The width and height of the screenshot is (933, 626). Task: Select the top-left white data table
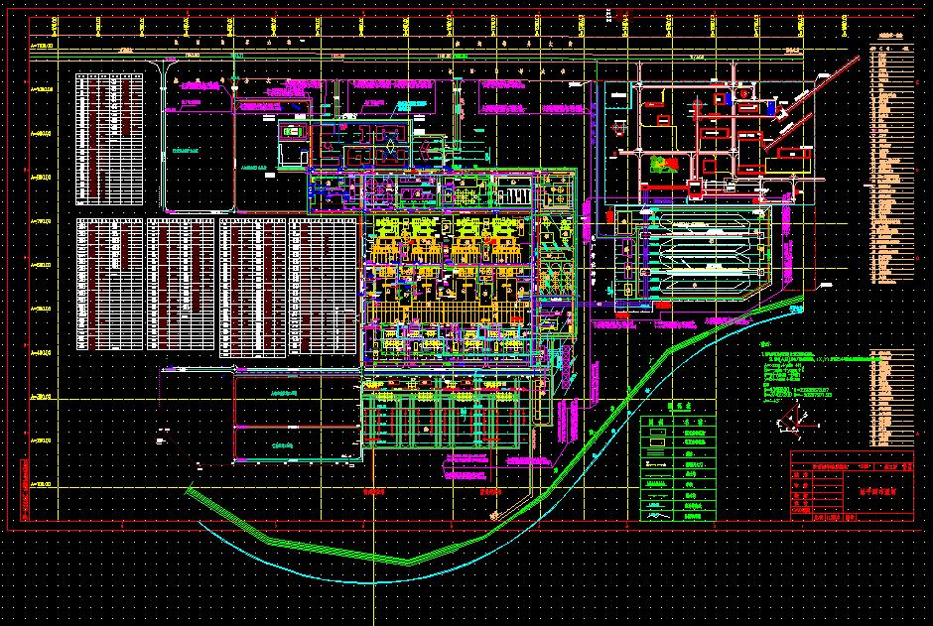(x=111, y=138)
